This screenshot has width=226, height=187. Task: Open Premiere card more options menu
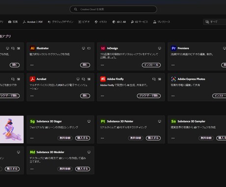173,65
